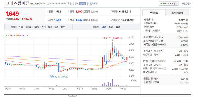Click the green 5-day moving average legend
Image resolution: width=198 pixels, height=97 pixels.
tap(7, 35)
